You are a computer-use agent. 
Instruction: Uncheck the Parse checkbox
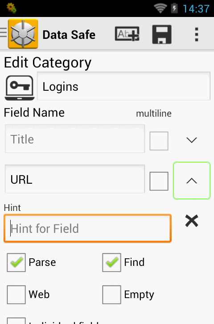(x=16, y=262)
